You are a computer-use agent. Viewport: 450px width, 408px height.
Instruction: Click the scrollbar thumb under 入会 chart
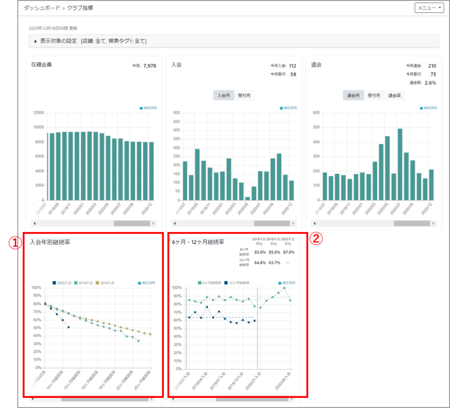click(x=272, y=224)
